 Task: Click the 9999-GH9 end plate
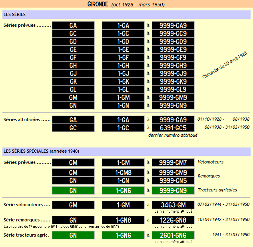173,66
